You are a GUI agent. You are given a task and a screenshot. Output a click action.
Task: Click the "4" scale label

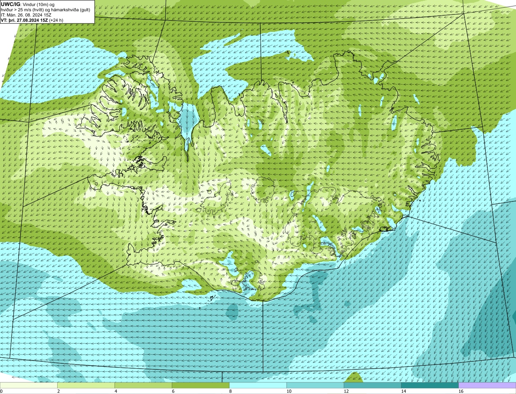(116, 391)
